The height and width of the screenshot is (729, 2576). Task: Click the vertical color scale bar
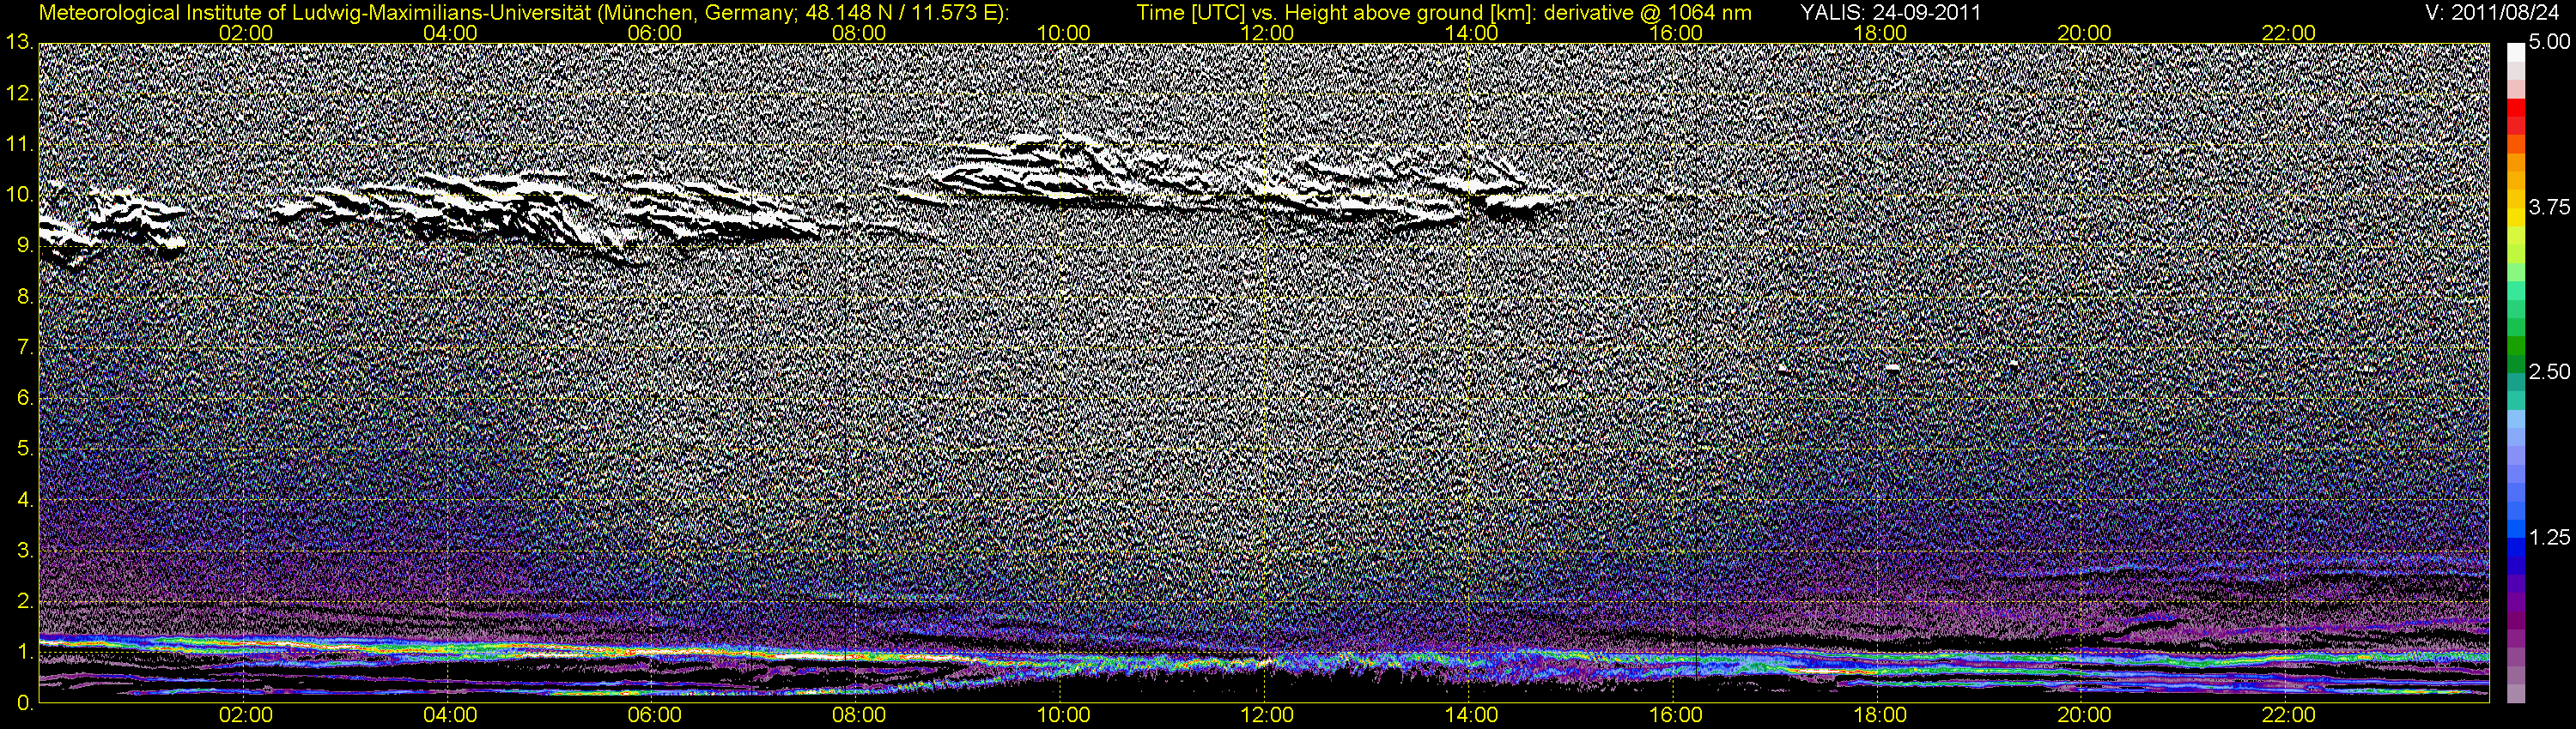tap(2516, 372)
